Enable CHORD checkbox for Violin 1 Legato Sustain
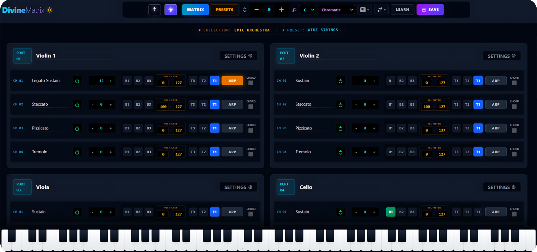This screenshot has height=252, width=537. [x=251, y=83]
